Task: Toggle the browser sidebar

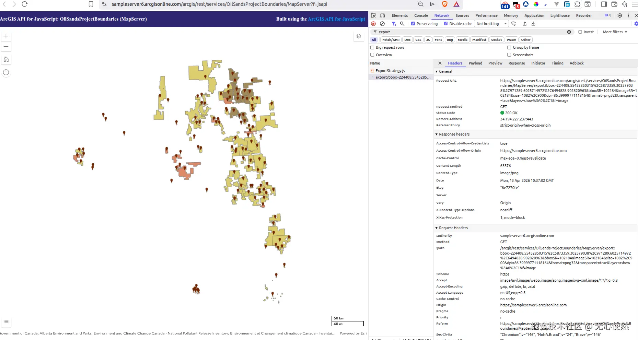Action: coord(604,4)
